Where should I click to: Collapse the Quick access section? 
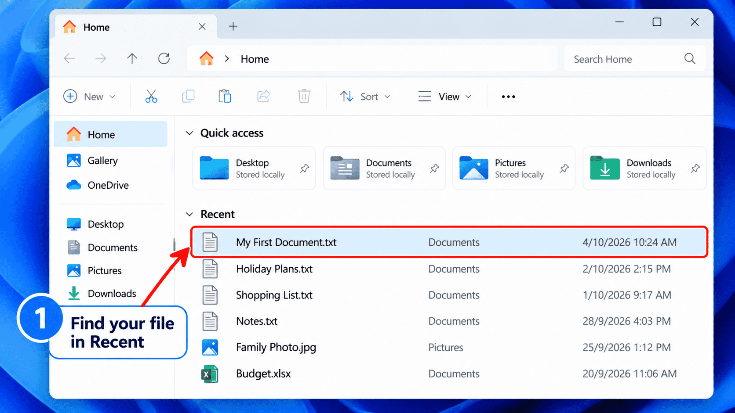pos(189,133)
